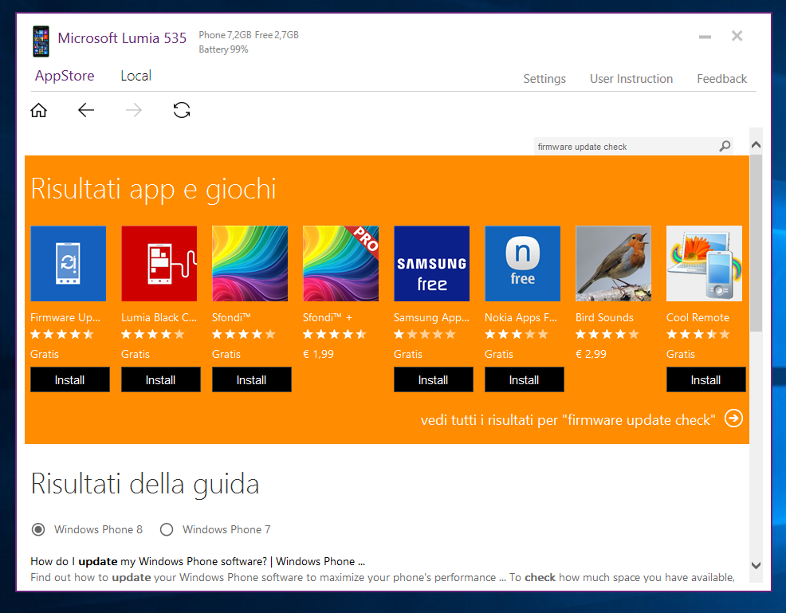Open Settings
This screenshot has width=786, height=613.
[x=544, y=79]
